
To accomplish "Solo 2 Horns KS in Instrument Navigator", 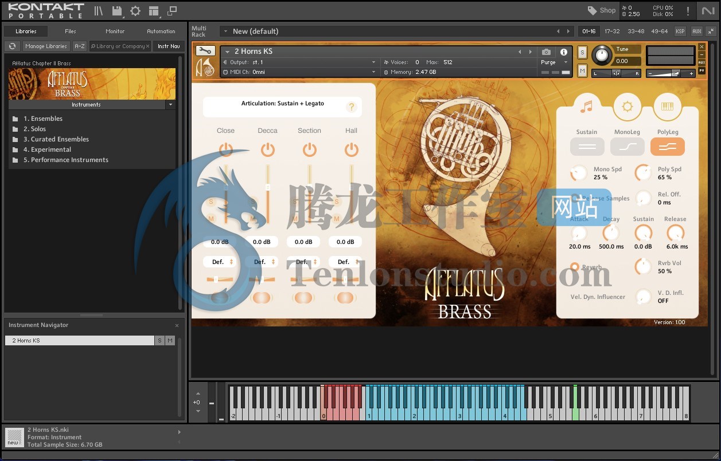I will [160, 341].
